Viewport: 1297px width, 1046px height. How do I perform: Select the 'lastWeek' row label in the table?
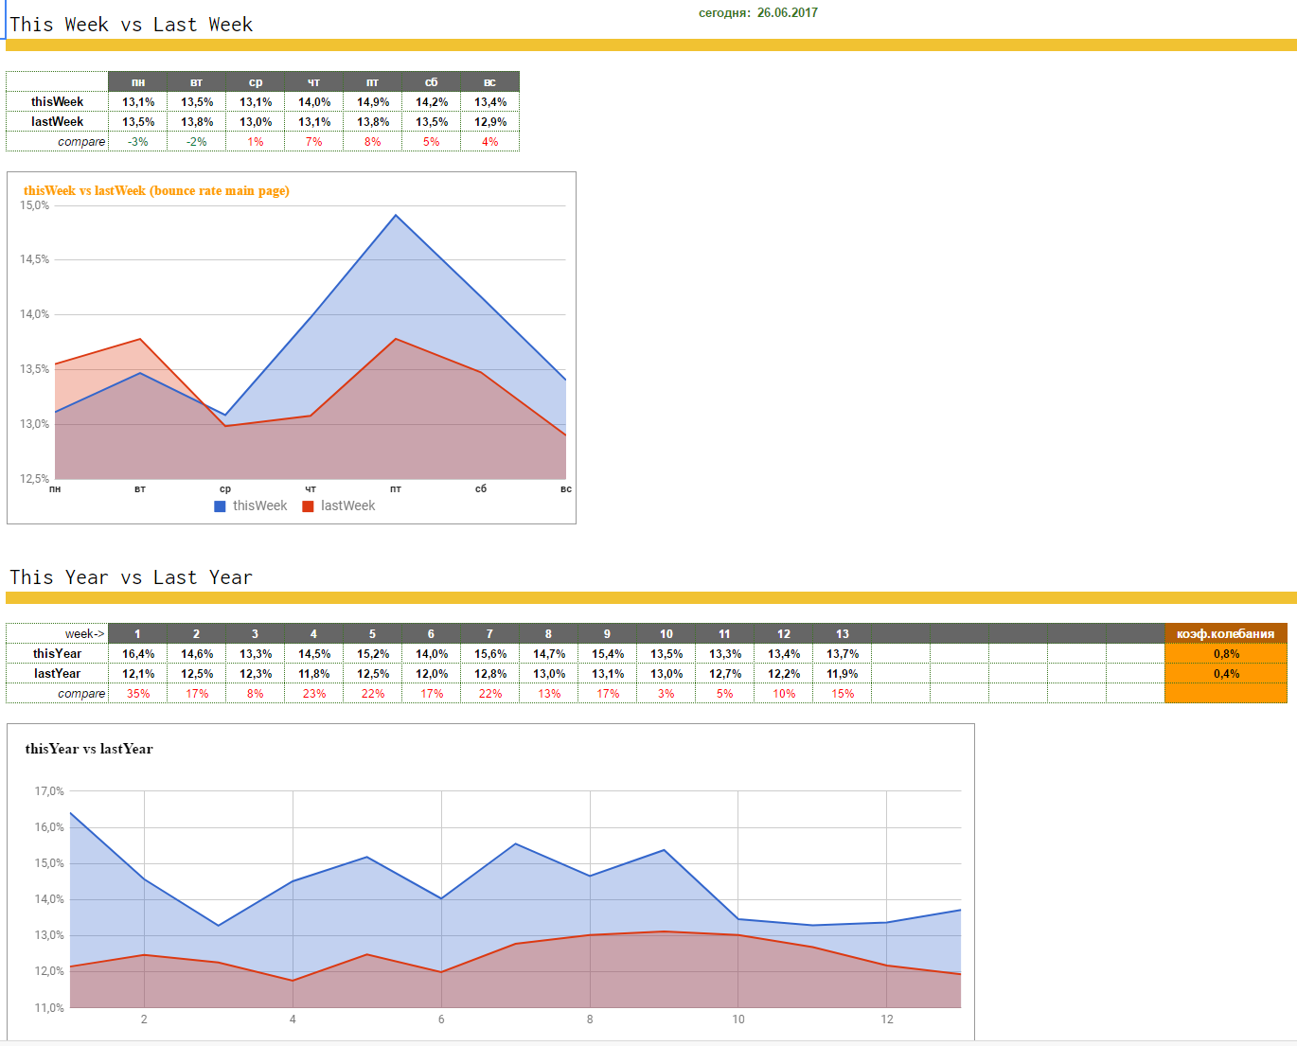[57, 122]
